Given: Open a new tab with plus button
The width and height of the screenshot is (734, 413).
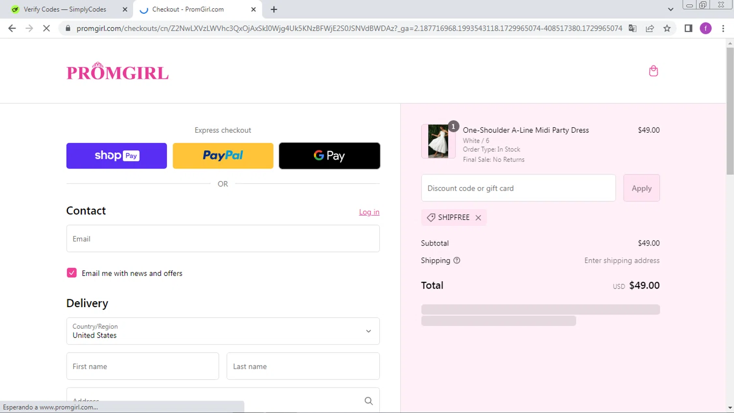Looking at the screenshot, I should click(274, 9).
